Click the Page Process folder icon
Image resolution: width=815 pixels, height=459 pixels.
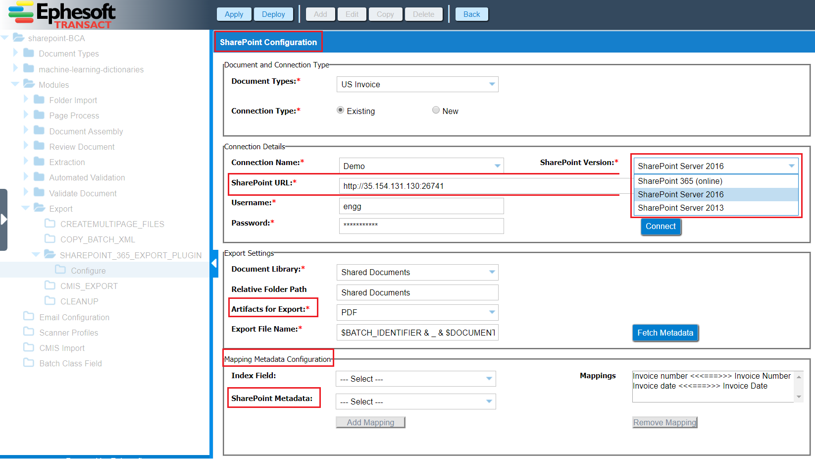pyautogui.click(x=39, y=115)
